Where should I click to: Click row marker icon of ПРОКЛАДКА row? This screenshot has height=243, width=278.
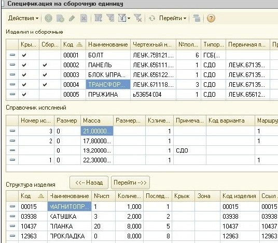pyautogui.click(x=12, y=236)
